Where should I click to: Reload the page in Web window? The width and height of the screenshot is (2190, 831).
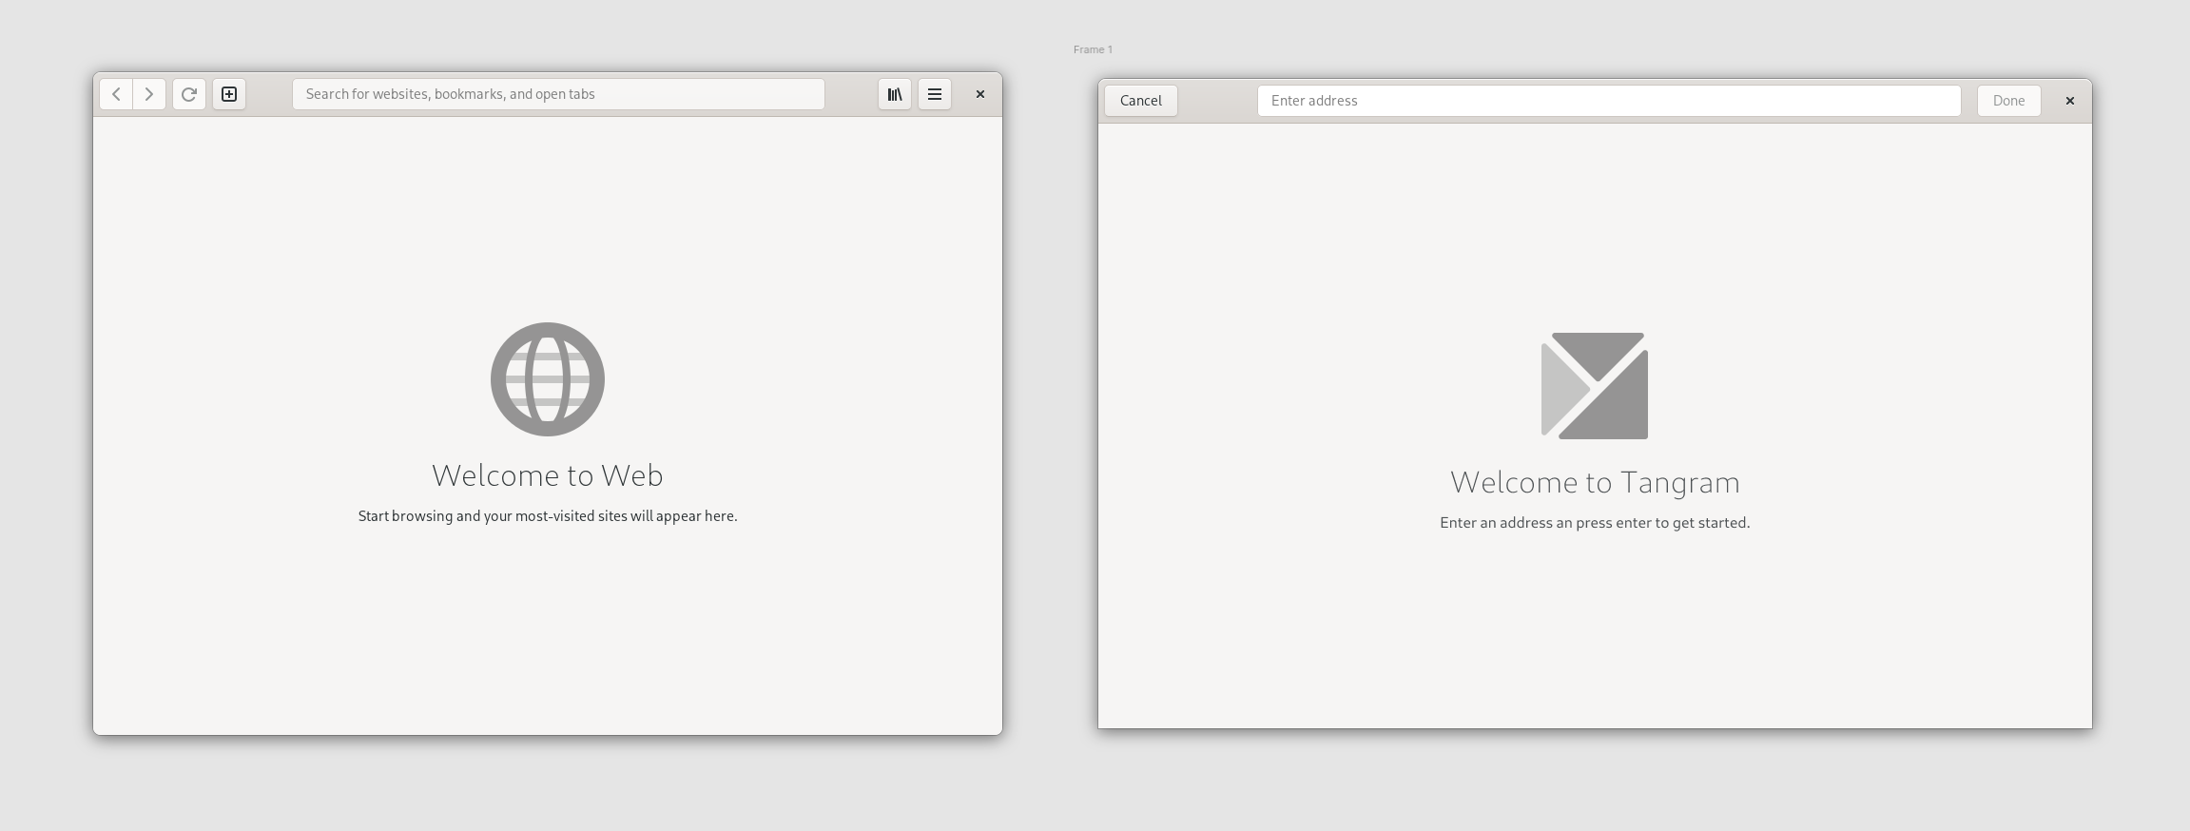click(189, 94)
